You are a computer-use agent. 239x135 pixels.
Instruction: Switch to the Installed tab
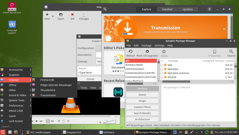pyautogui.click(x=167, y=9)
